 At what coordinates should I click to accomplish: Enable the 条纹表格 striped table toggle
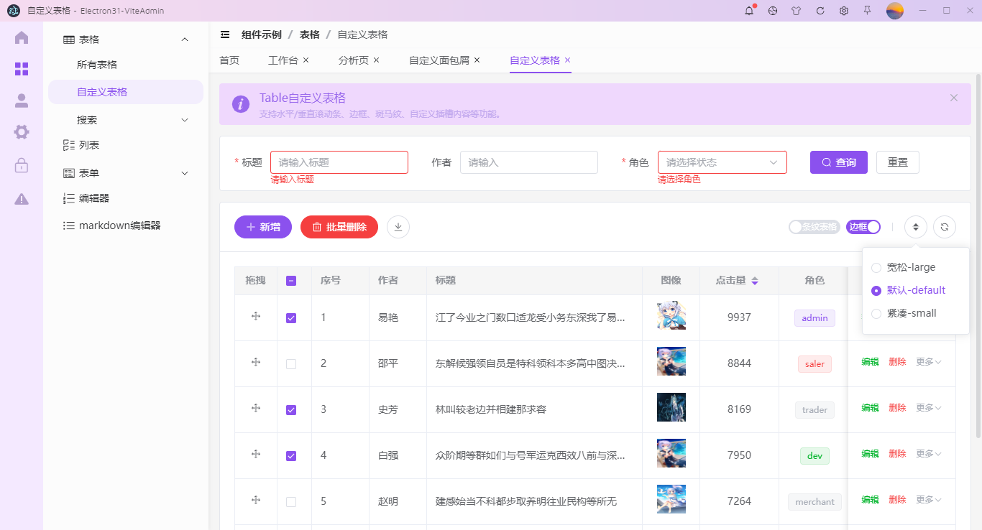[814, 226]
